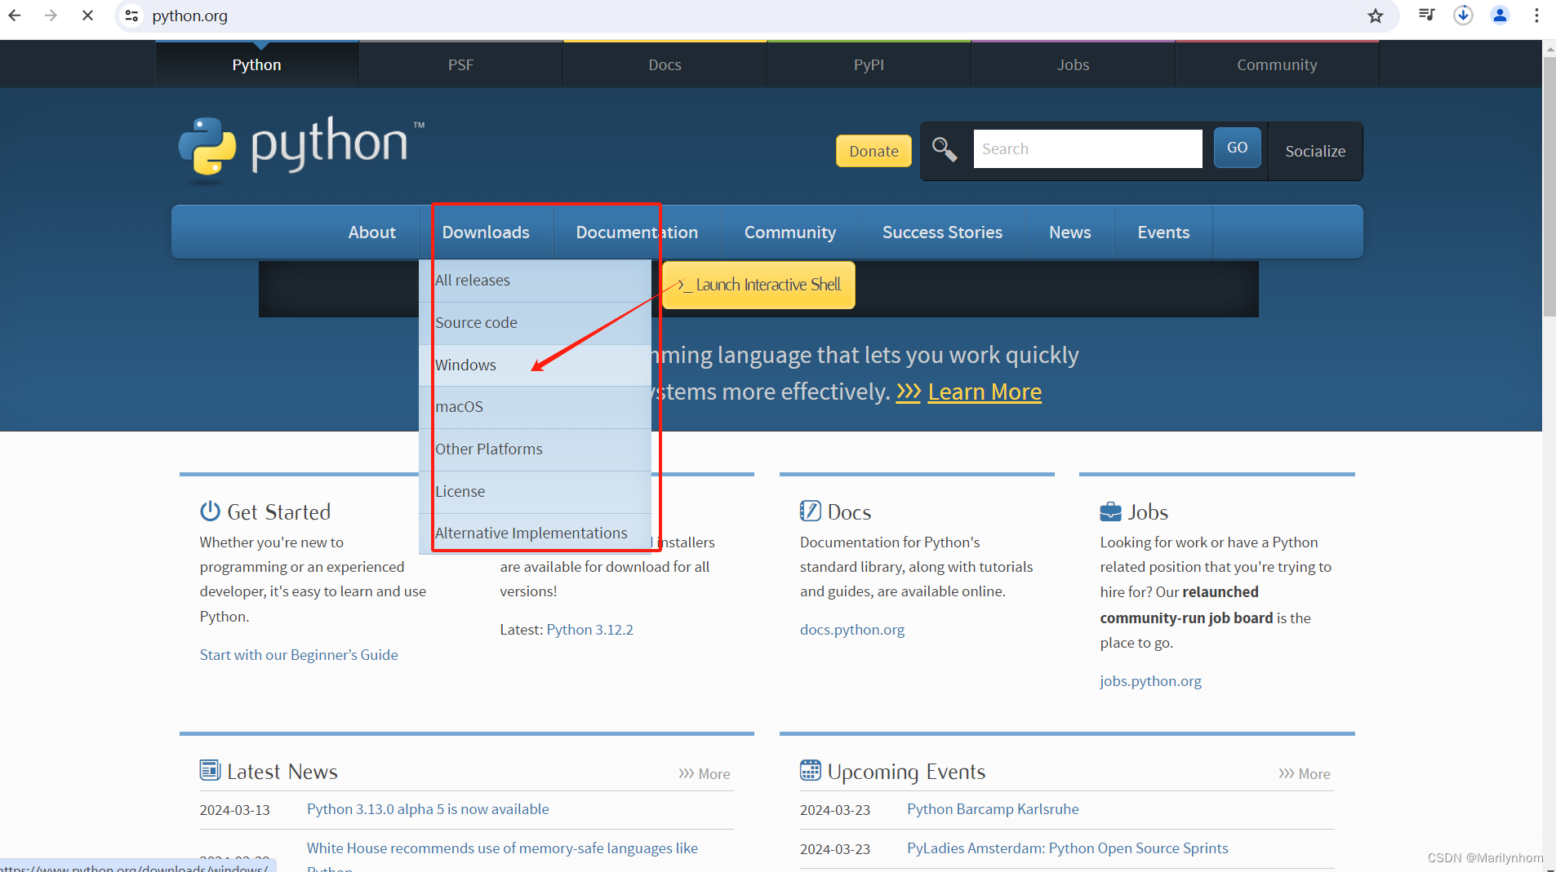Click More link beside Latest News
This screenshot has width=1556, height=872.
(704, 774)
